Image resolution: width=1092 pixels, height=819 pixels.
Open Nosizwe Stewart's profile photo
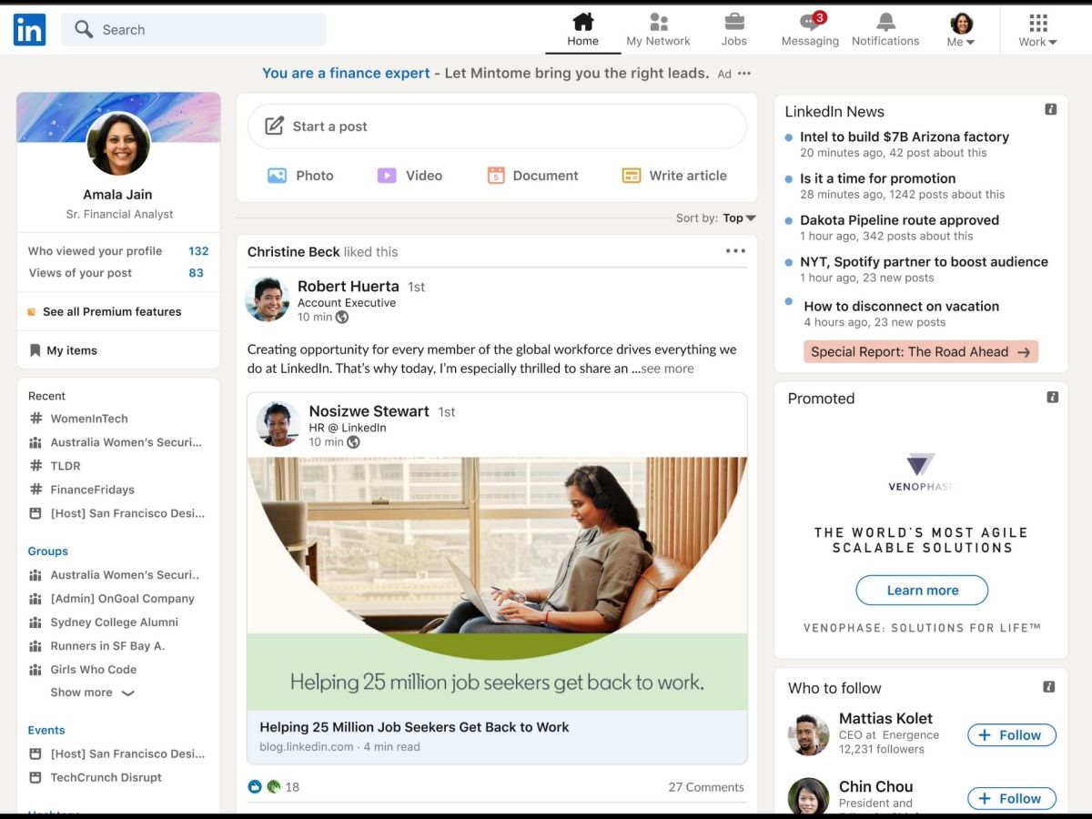(x=278, y=424)
